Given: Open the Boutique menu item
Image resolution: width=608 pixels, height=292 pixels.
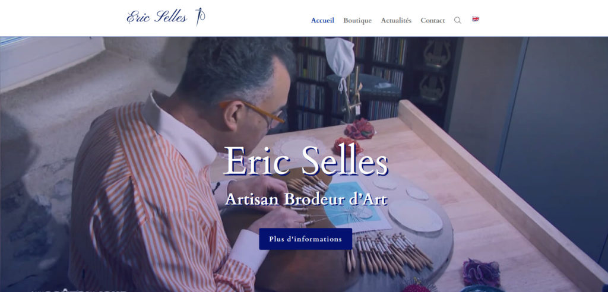Looking at the screenshot, I should coord(357,20).
